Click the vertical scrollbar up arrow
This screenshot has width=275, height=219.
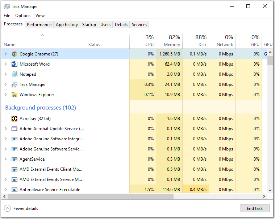coord(270,52)
